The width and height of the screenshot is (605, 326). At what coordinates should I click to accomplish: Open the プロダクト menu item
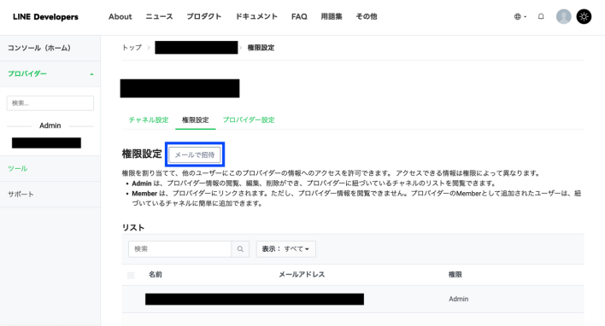(204, 16)
